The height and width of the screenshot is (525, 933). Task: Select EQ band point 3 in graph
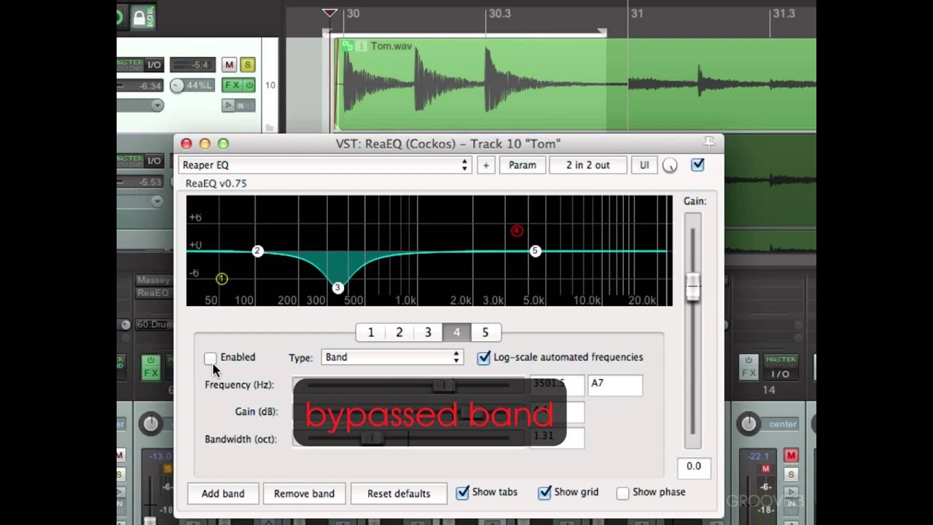click(x=337, y=288)
